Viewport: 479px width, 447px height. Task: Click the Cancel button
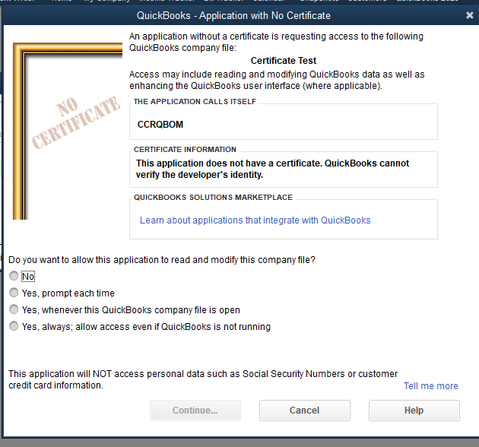(305, 411)
